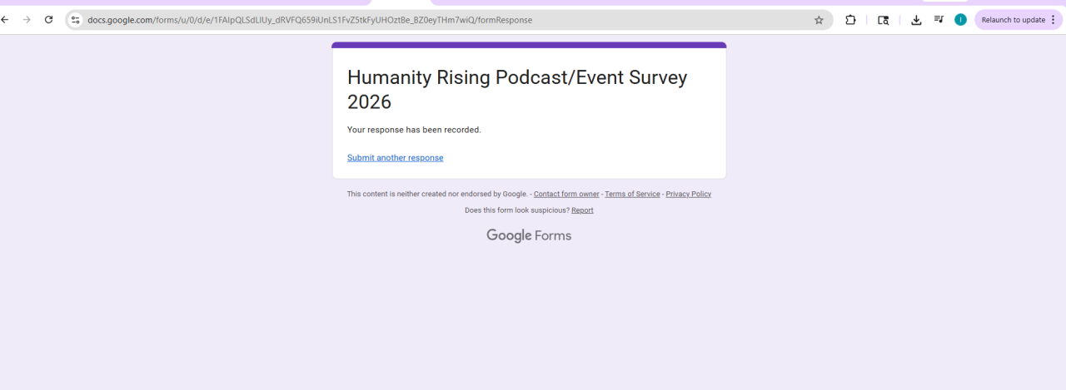Open the Extensions puzzle icon

850,20
